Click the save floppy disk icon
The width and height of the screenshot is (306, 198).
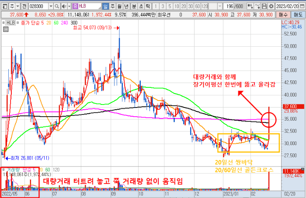click(264, 7)
